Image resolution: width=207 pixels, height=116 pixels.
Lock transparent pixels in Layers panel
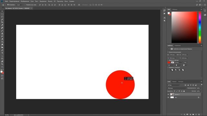[x=175, y=91]
